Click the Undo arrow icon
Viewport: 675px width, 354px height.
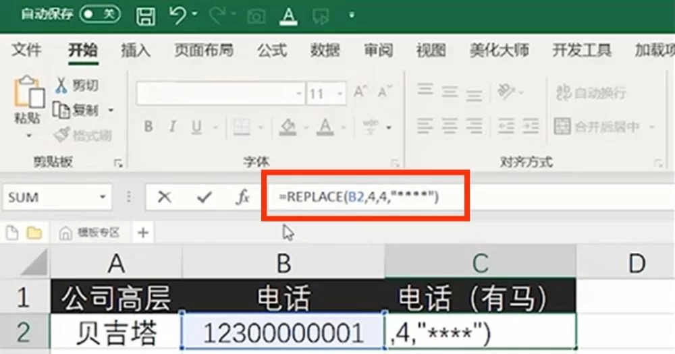(x=178, y=16)
